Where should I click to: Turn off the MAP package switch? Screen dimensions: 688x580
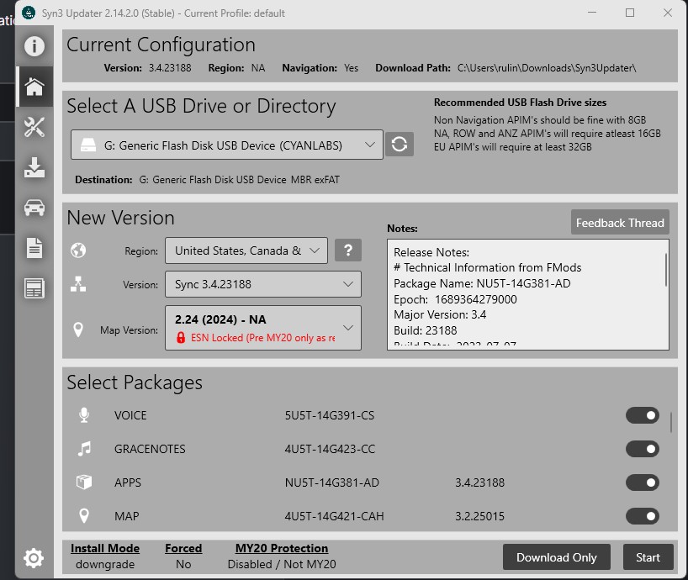pyautogui.click(x=642, y=516)
